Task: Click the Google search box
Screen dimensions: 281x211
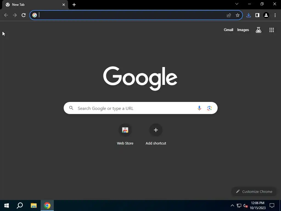Action: [x=140, y=108]
